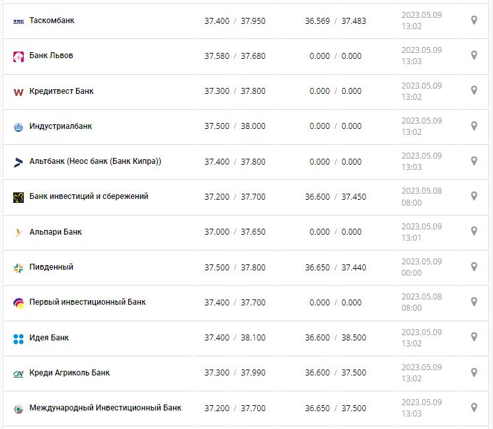Viewport: 493px width, 429px height.
Task: Click the map pin for Таскомбанк
Action: (474, 20)
